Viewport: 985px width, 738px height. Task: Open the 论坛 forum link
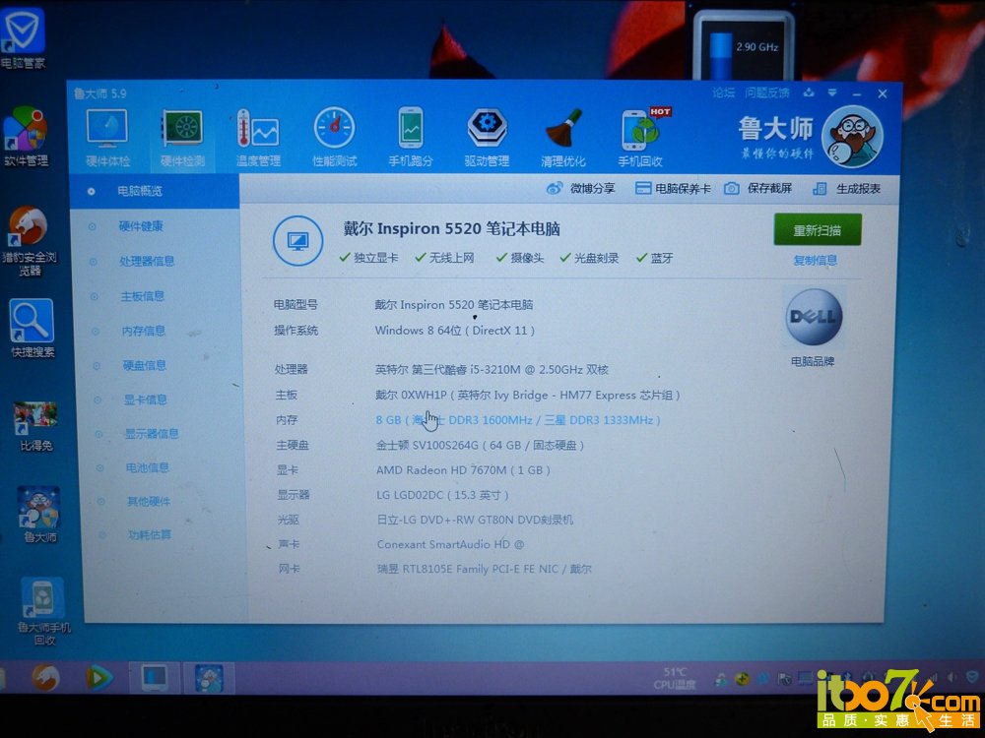[724, 92]
